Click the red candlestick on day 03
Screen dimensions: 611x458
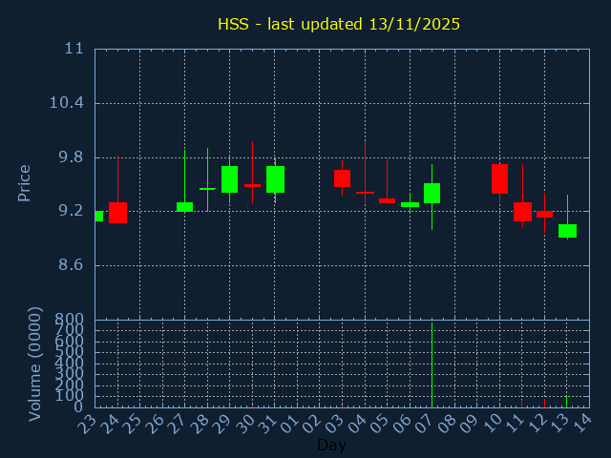click(x=342, y=177)
